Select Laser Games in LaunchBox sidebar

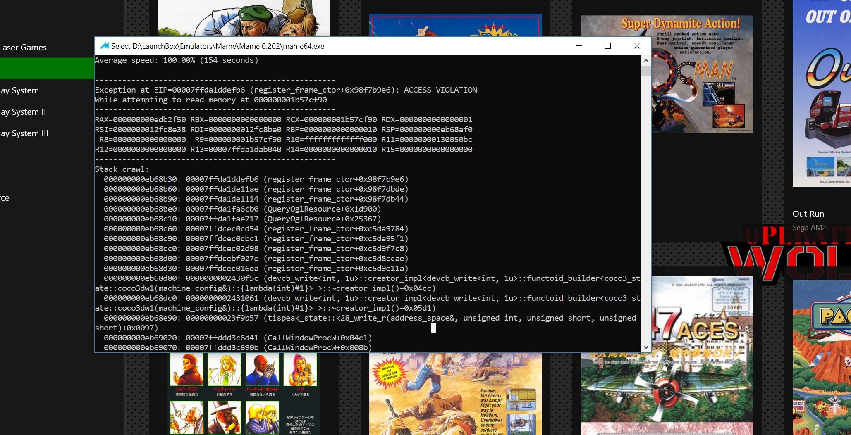(x=23, y=48)
